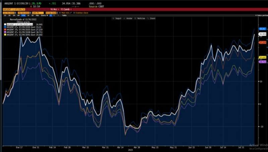Click the yellow 20.642 price label
The width and height of the screenshot is (268, 152).
pos(262,57)
